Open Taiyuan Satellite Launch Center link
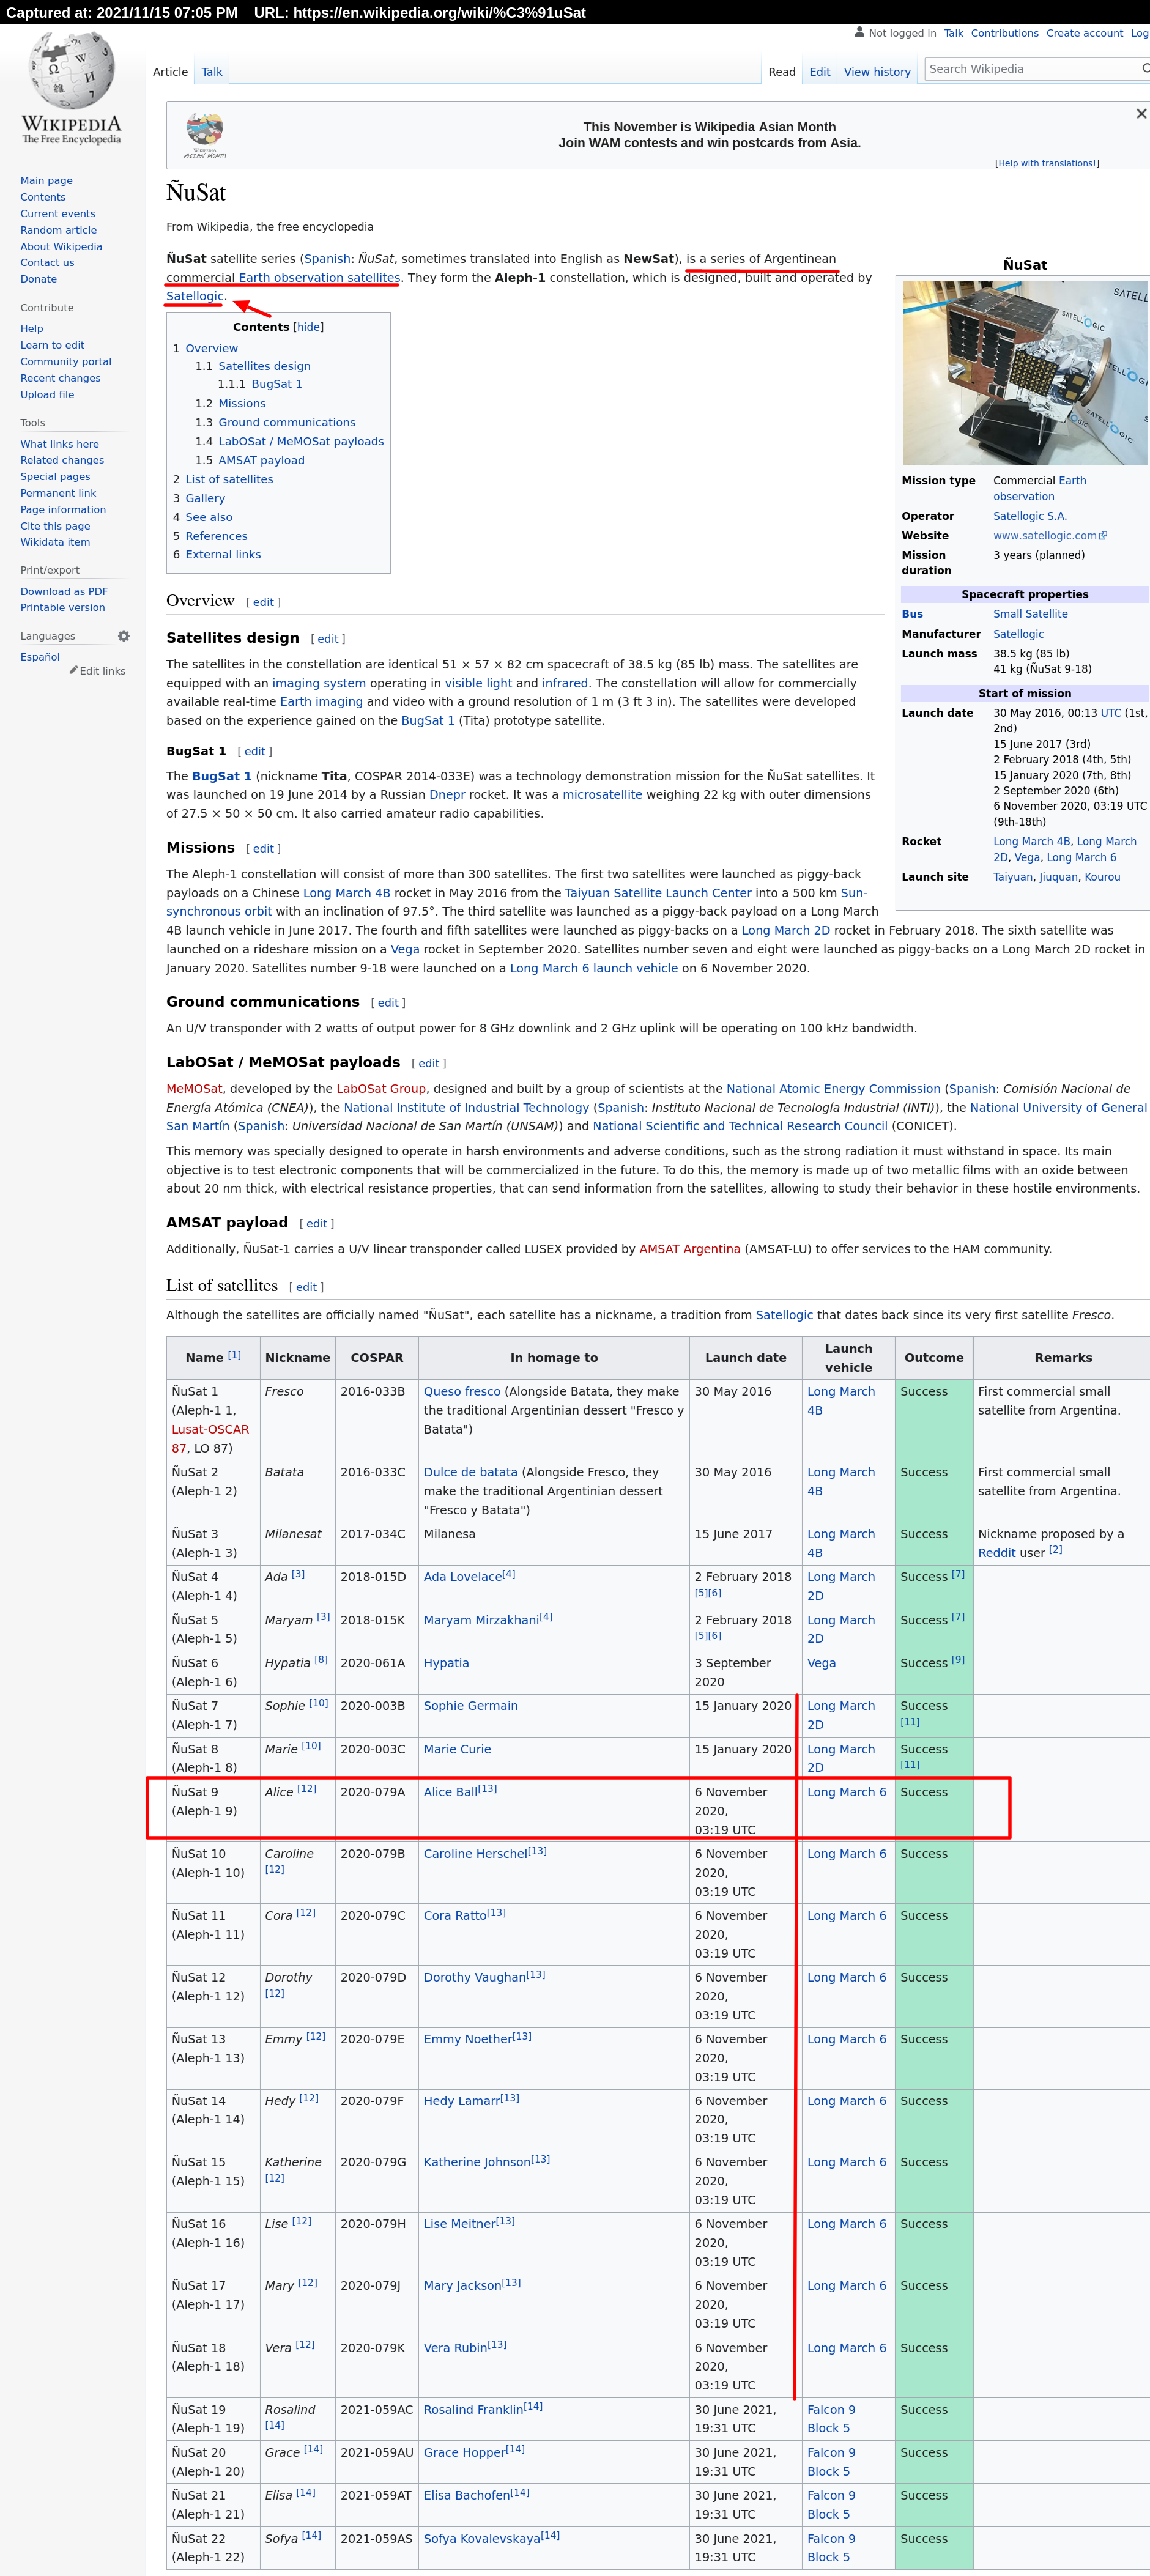The width and height of the screenshot is (1150, 2576). click(658, 893)
